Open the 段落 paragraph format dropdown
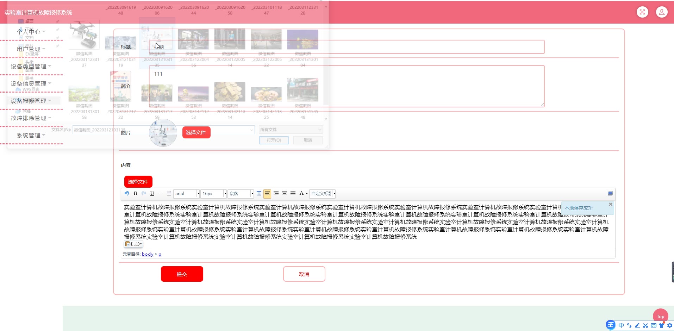Screen dimensions: 674x331 241,193
